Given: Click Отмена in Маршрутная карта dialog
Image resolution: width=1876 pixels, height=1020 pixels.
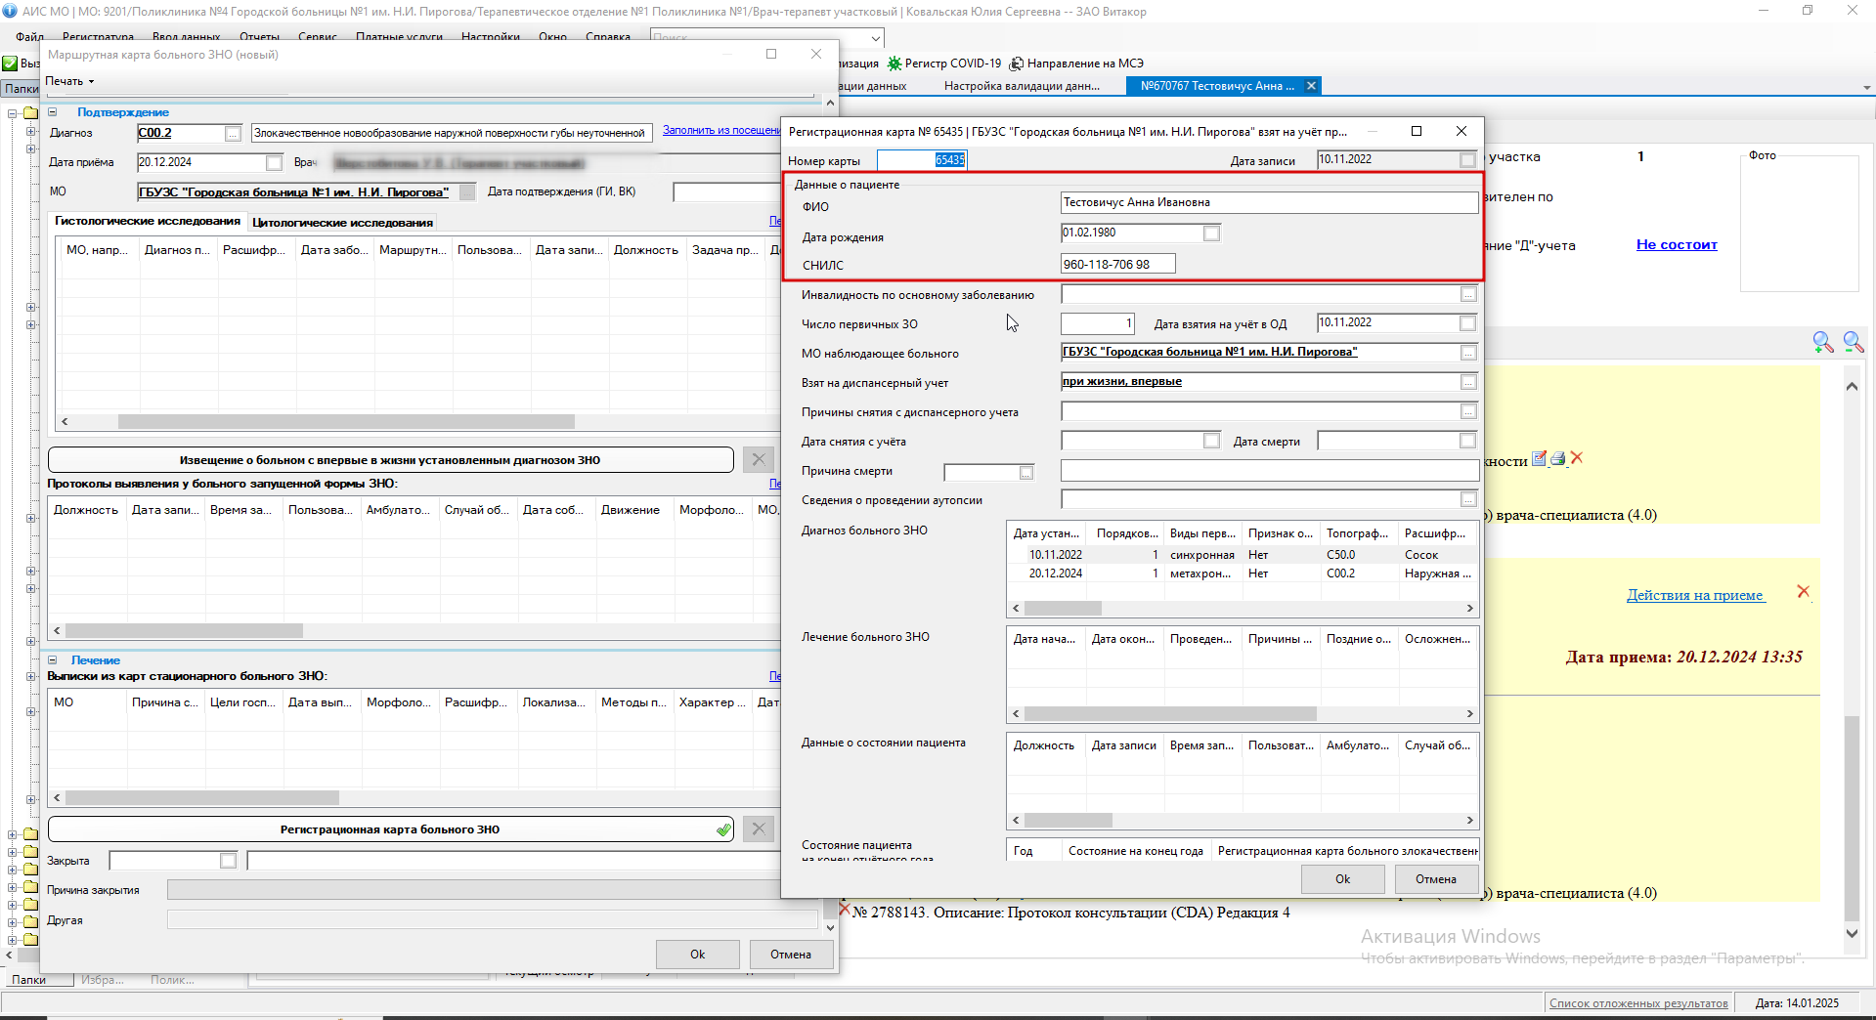Looking at the screenshot, I should point(790,955).
